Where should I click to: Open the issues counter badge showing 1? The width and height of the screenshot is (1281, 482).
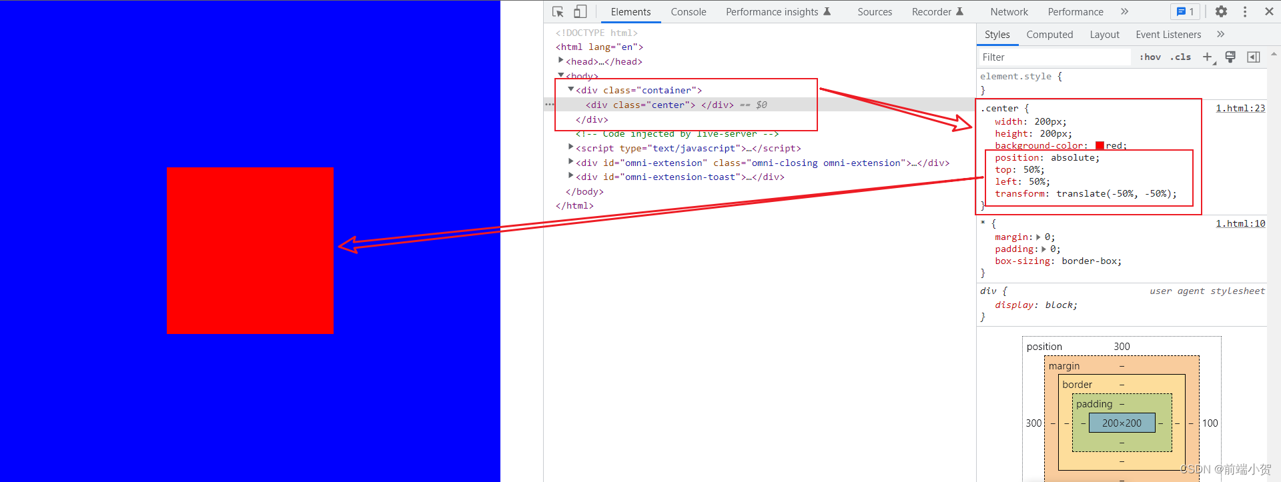(1185, 11)
